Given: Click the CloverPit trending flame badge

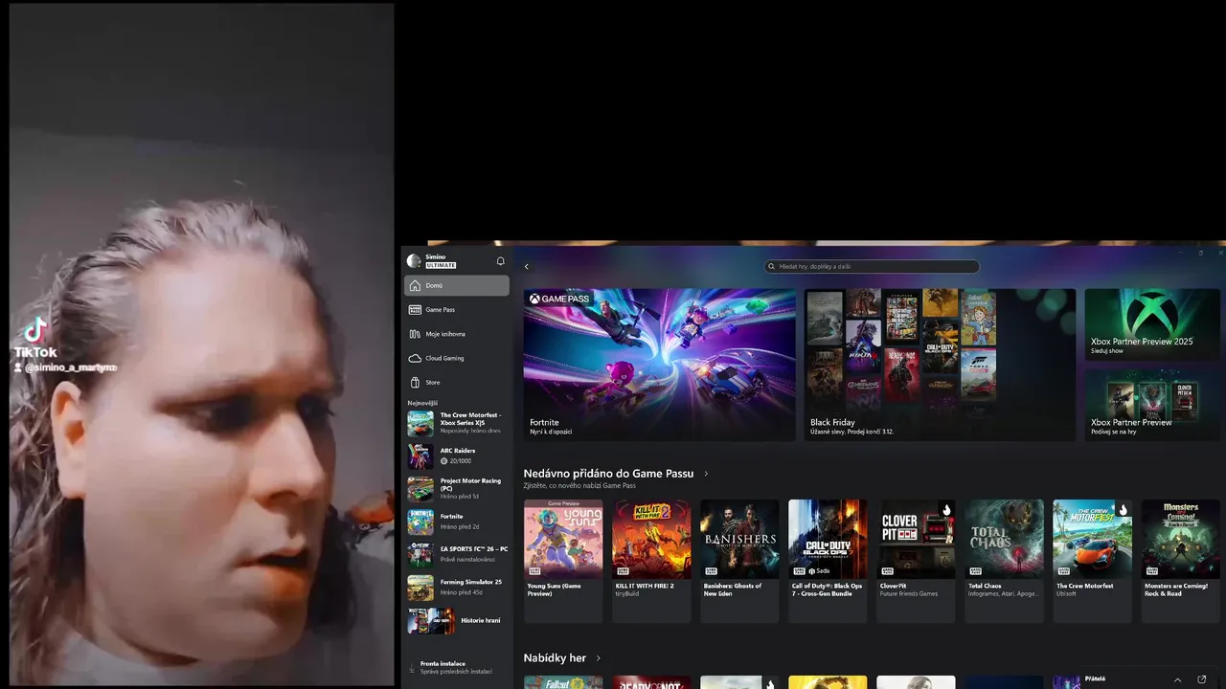Looking at the screenshot, I should (x=946, y=510).
